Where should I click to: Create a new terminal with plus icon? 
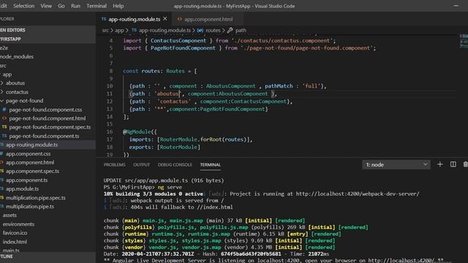coord(440,164)
